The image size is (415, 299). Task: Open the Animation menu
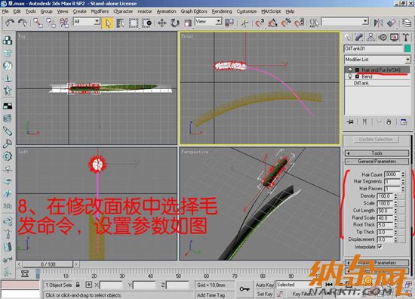[166, 11]
